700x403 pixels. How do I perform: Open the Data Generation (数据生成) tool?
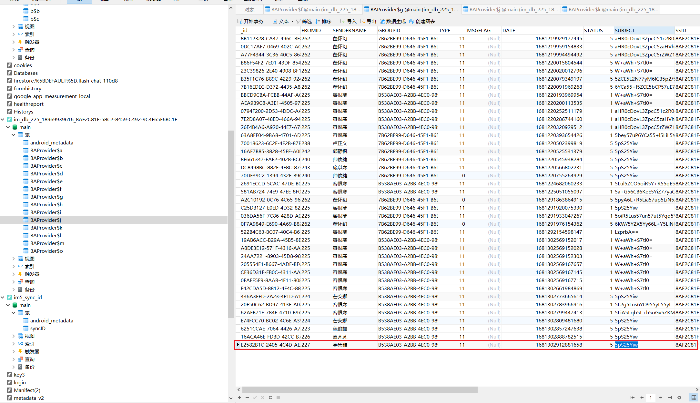382,21
